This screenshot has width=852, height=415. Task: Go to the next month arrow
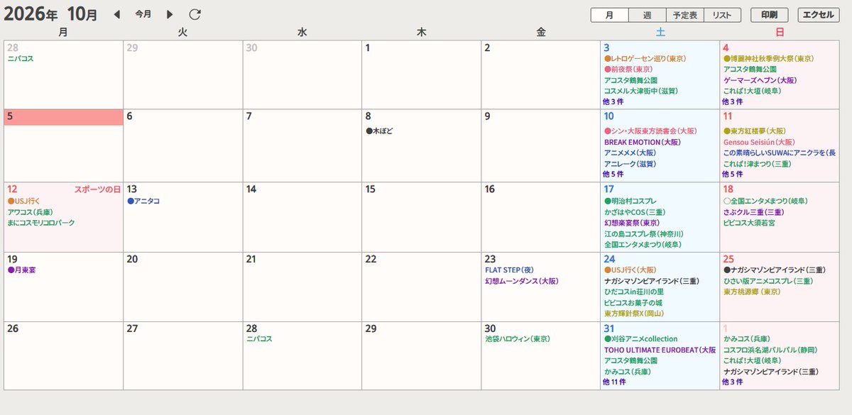169,14
